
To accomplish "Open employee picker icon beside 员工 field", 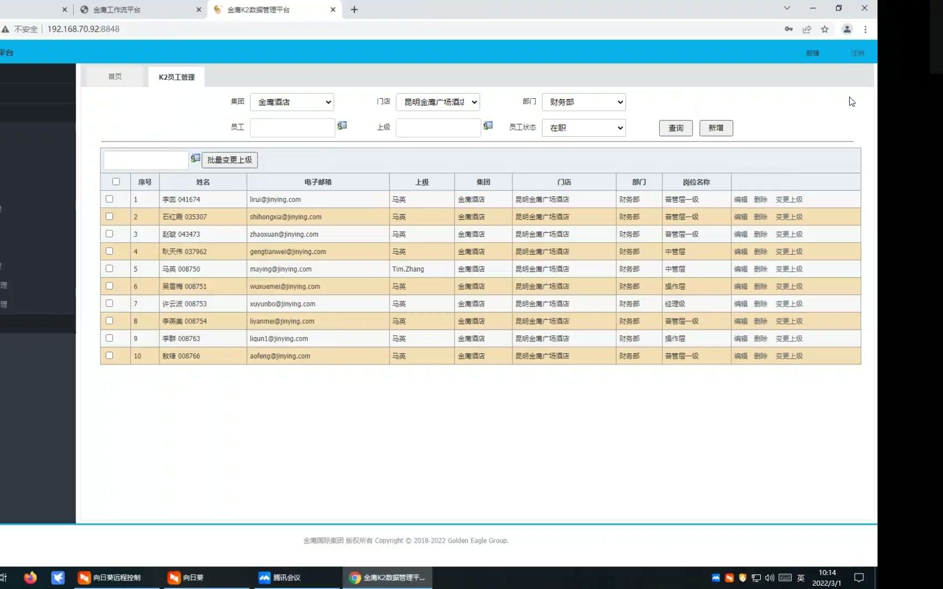I will [342, 126].
